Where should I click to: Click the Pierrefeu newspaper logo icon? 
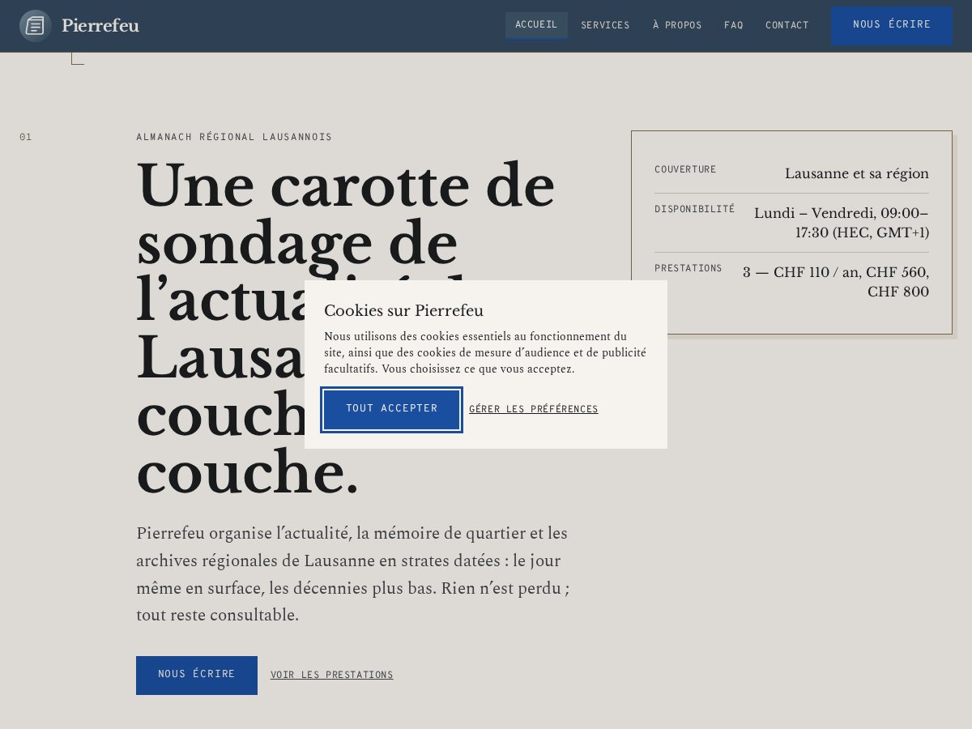[35, 26]
